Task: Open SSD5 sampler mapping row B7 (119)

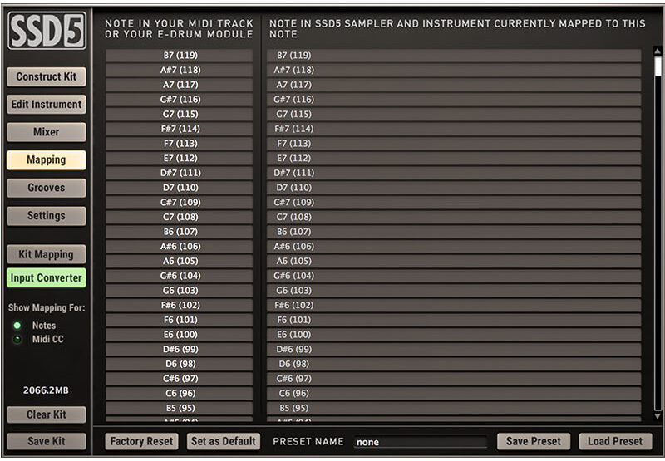Action: pos(454,56)
